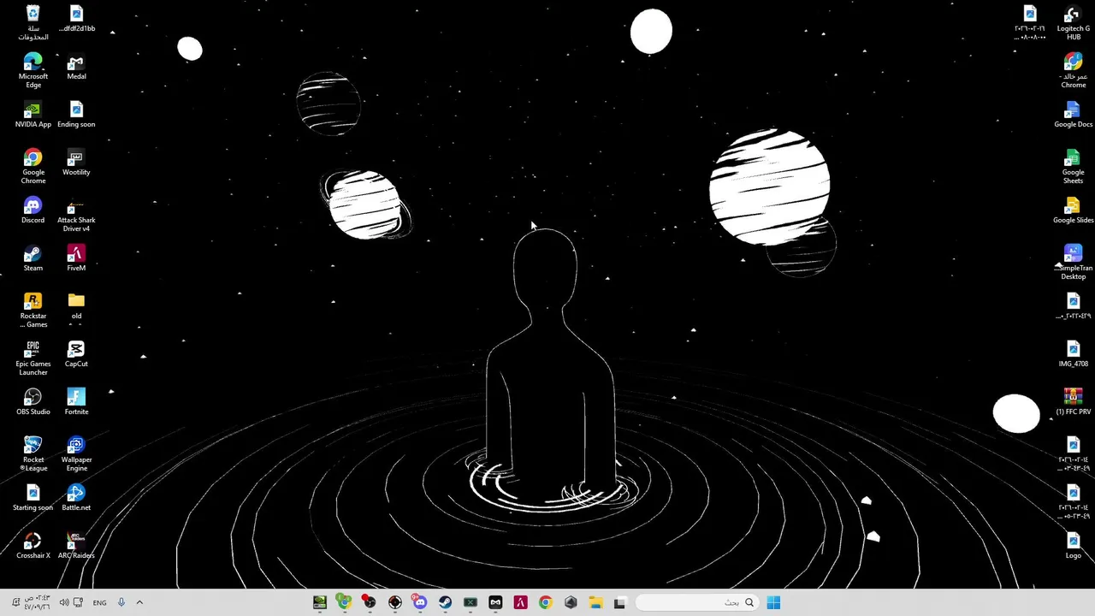
Task: Launch Rocket League from the desktop
Action: point(33,453)
